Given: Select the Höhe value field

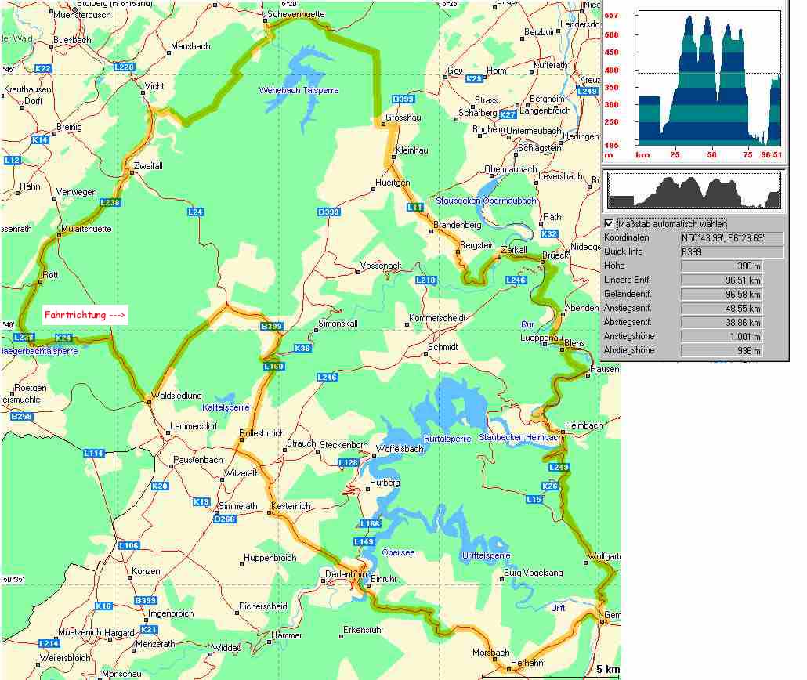Looking at the screenshot, I should [721, 266].
